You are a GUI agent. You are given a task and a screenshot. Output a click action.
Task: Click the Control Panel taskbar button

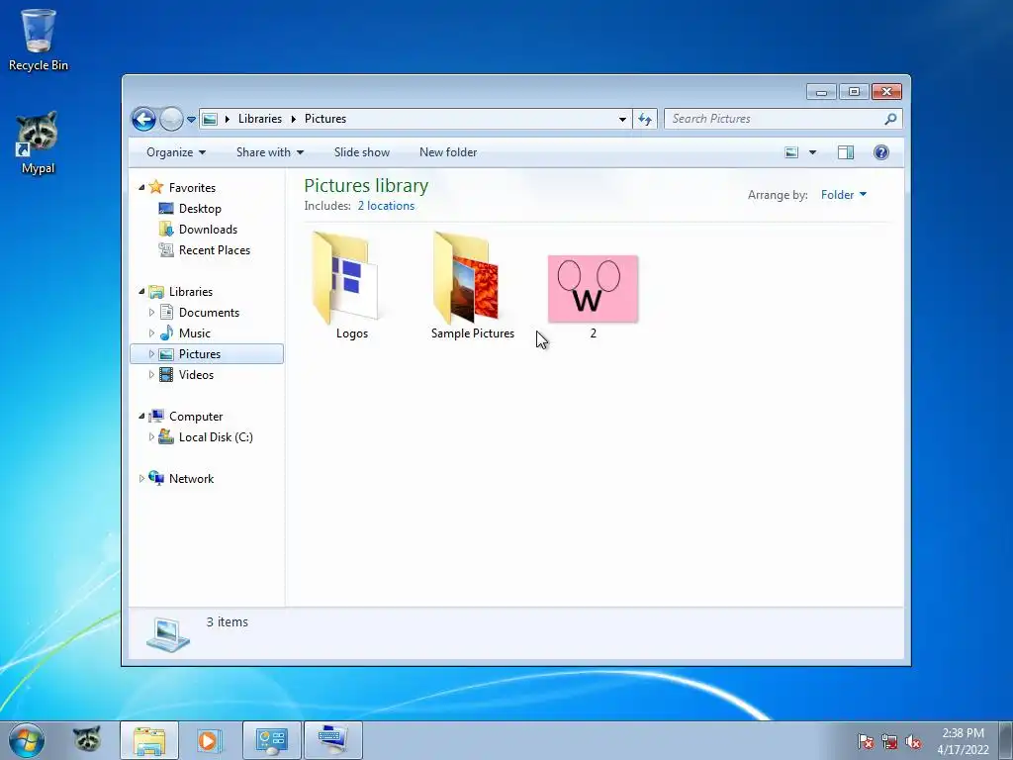(x=272, y=740)
